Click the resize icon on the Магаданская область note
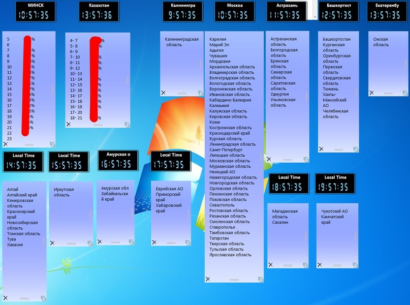Screen dimensions: 410x305 [305, 265]
